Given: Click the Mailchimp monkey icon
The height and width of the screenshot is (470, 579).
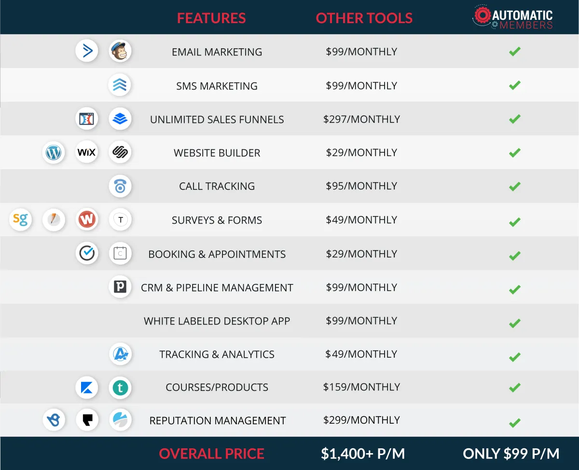Looking at the screenshot, I should [x=120, y=51].
